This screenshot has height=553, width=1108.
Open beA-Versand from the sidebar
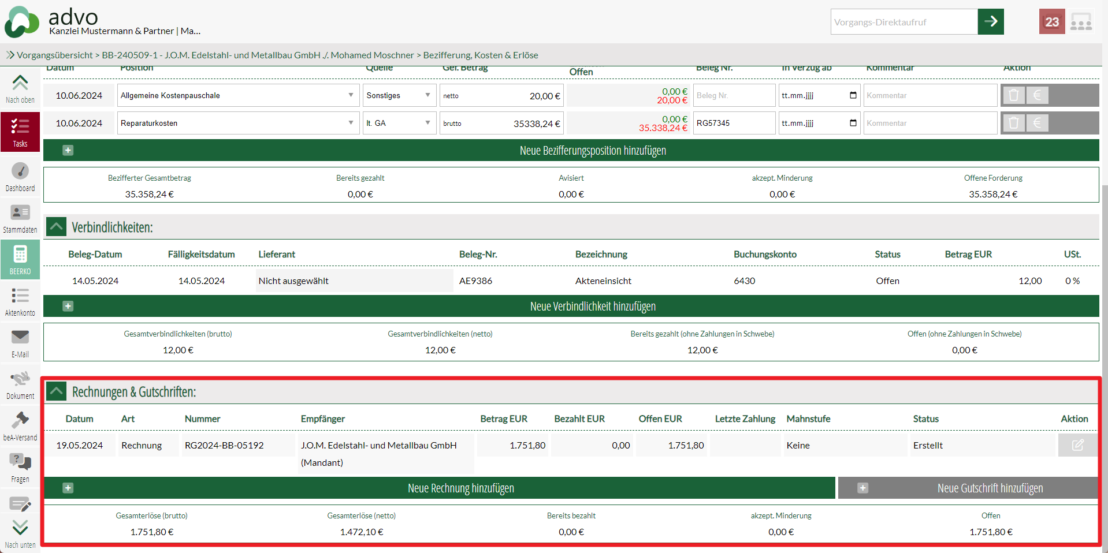(20, 426)
